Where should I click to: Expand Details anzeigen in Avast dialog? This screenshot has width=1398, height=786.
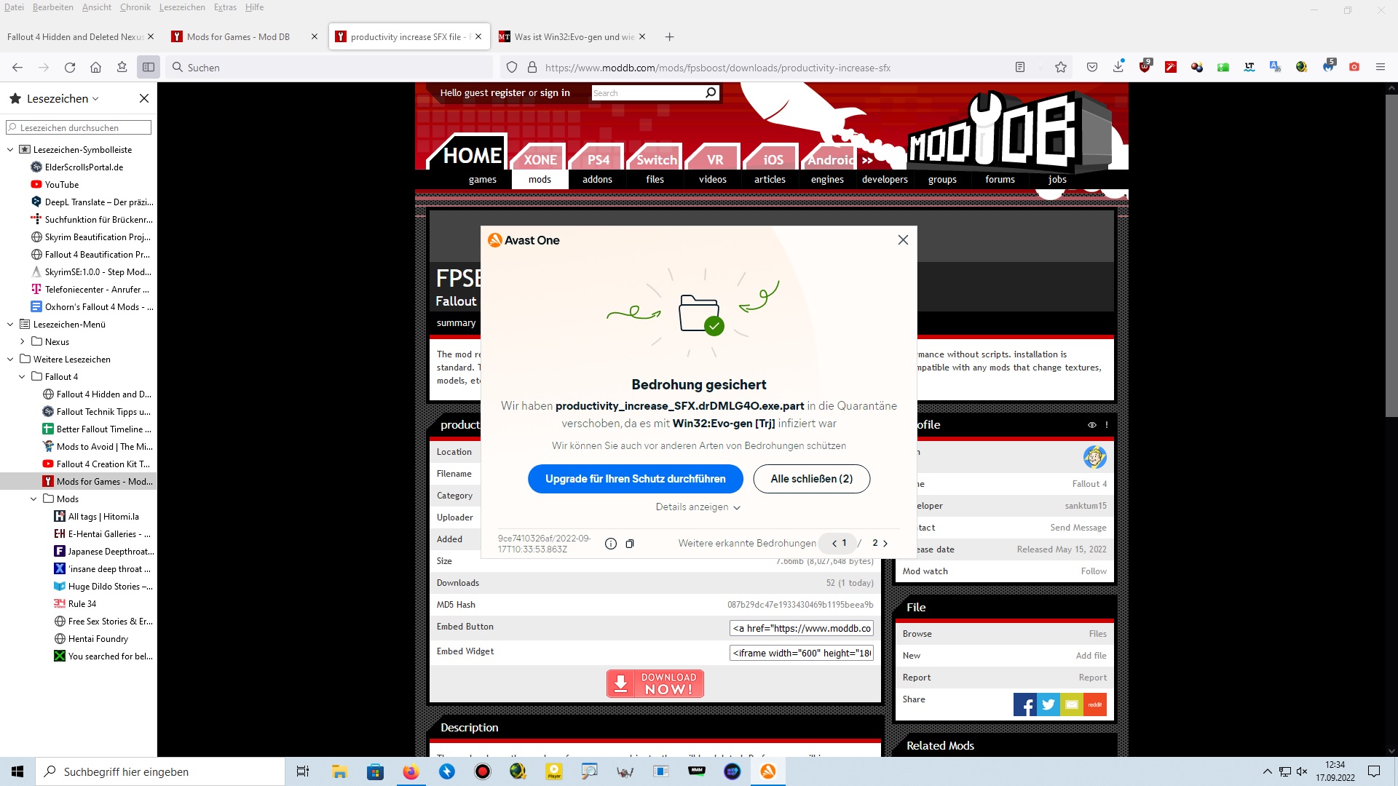click(x=698, y=507)
